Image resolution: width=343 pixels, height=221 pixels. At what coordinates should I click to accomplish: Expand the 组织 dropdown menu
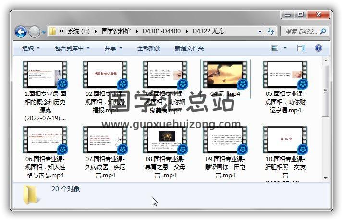point(31,48)
